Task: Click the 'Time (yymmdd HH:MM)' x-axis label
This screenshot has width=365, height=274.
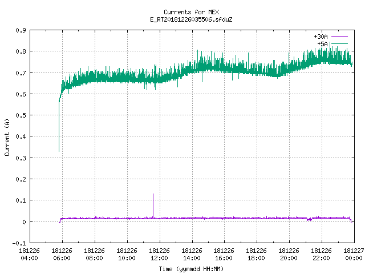Action: [191, 269]
